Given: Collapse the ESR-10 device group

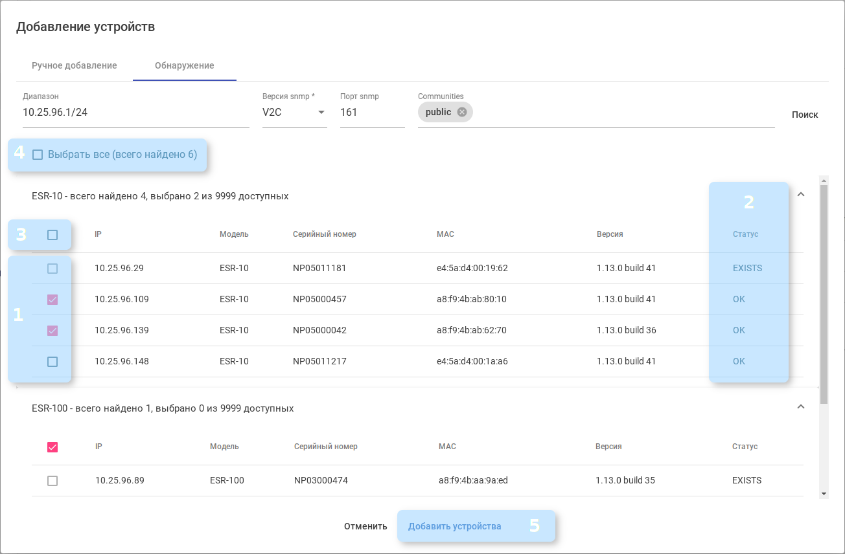Looking at the screenshot, I should [800, 194].
